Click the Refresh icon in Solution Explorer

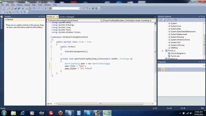click(167, 20)
